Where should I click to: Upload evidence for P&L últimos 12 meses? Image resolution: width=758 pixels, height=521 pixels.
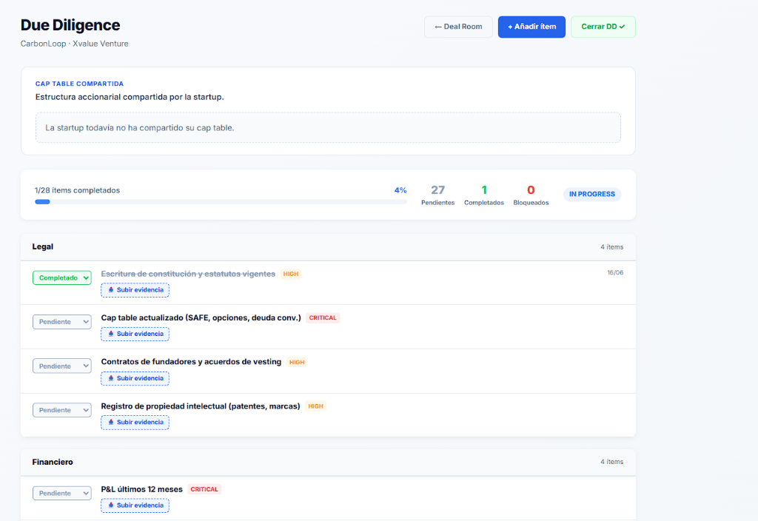pos(135,505)
